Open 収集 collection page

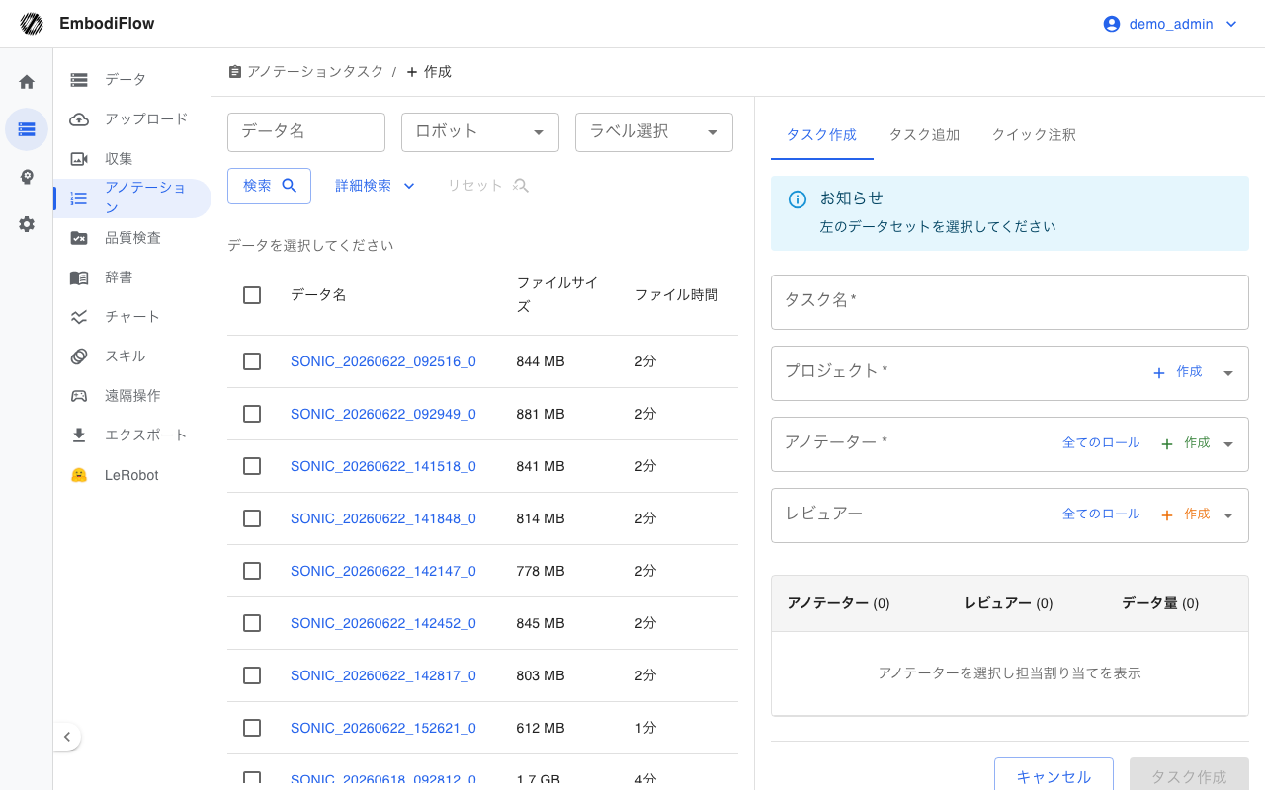pos(132,158)
